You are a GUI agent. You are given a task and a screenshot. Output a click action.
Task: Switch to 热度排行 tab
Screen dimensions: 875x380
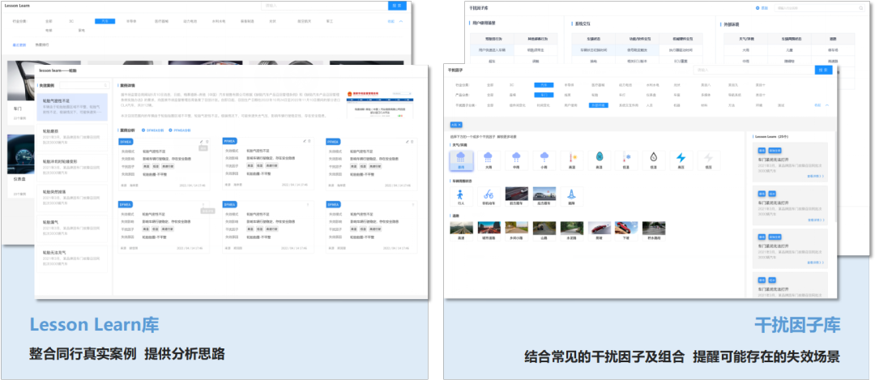42,44
